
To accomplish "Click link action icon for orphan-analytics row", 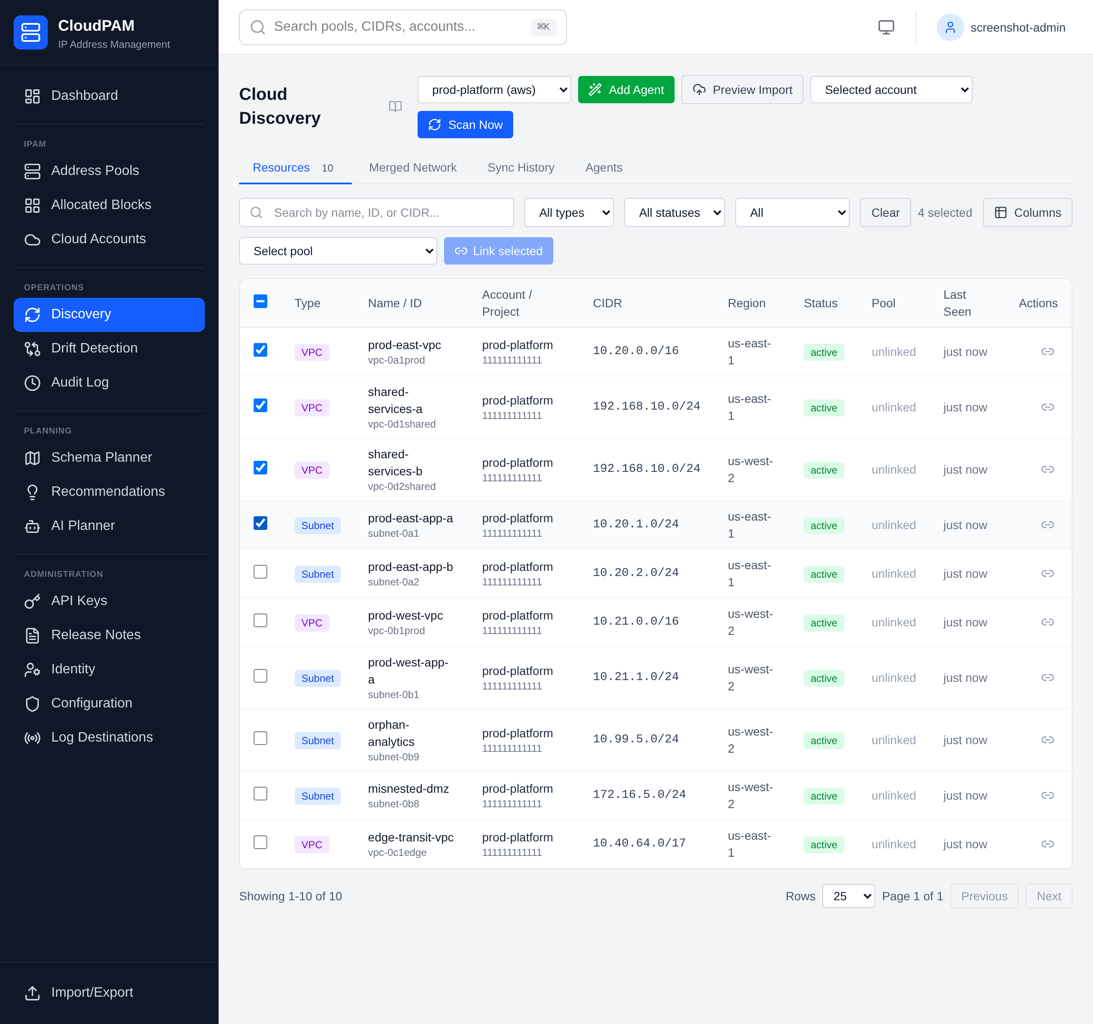I will [1047, 740].
